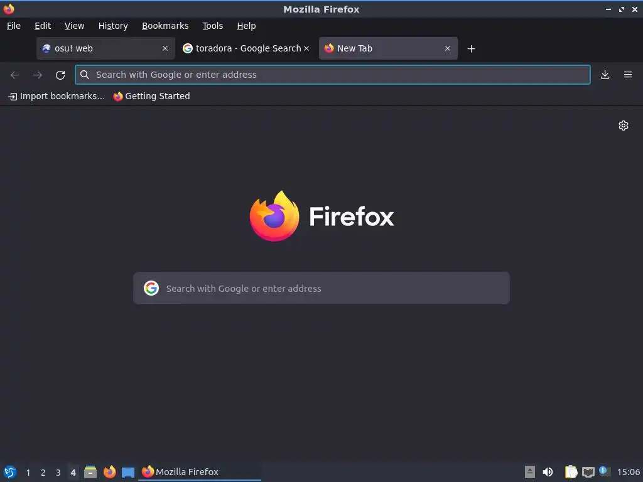
Task: Open the volume control in system tray
Action: pyautogui.click(x=548, y=472)
